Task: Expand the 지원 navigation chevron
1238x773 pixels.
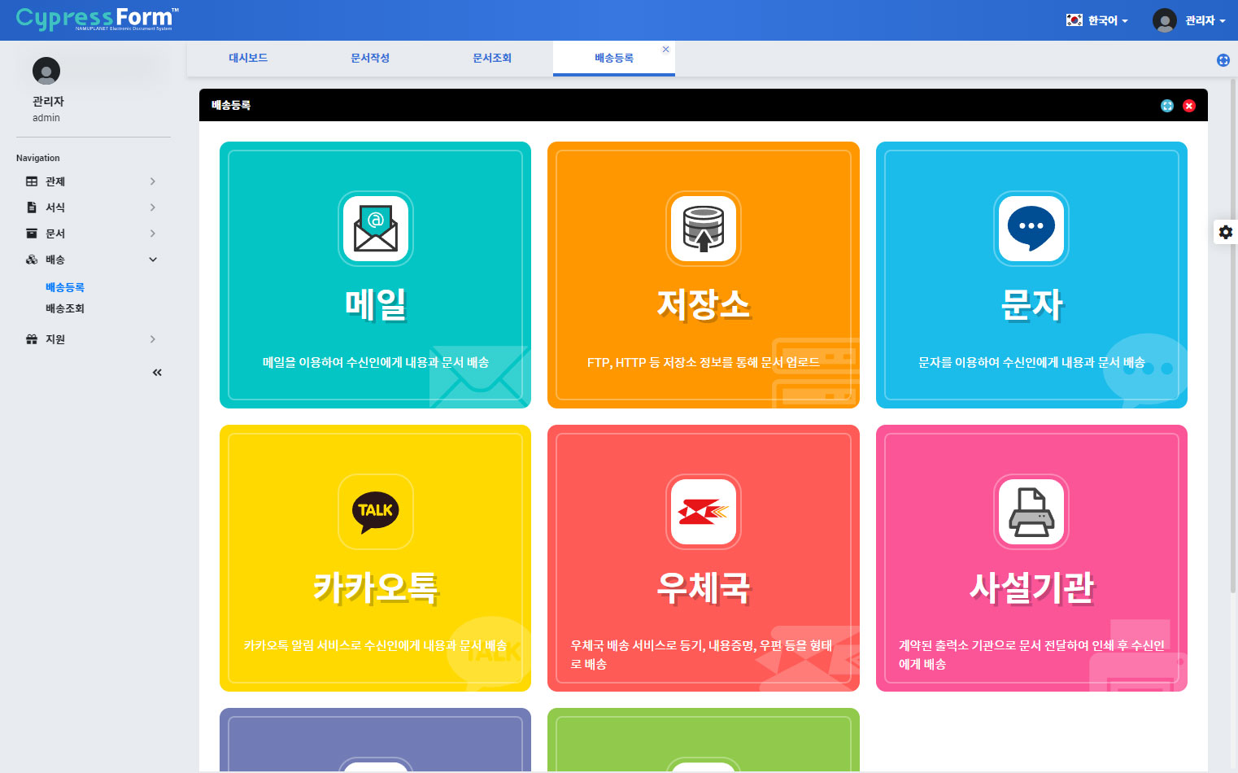Action: [x=152, y=339]
